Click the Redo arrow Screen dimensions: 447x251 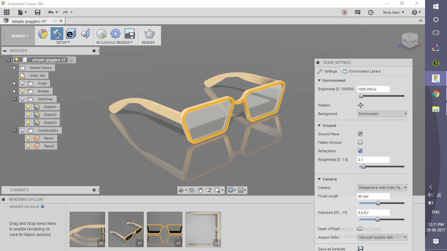65,12
